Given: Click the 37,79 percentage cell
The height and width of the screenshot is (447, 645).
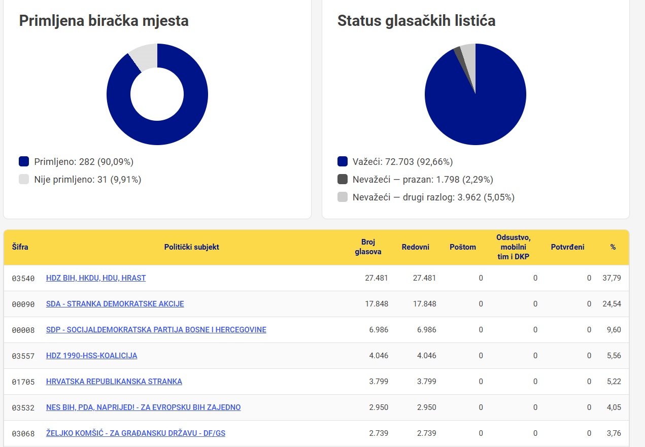Looking at the screenshot, I should (x=612, y=278).
